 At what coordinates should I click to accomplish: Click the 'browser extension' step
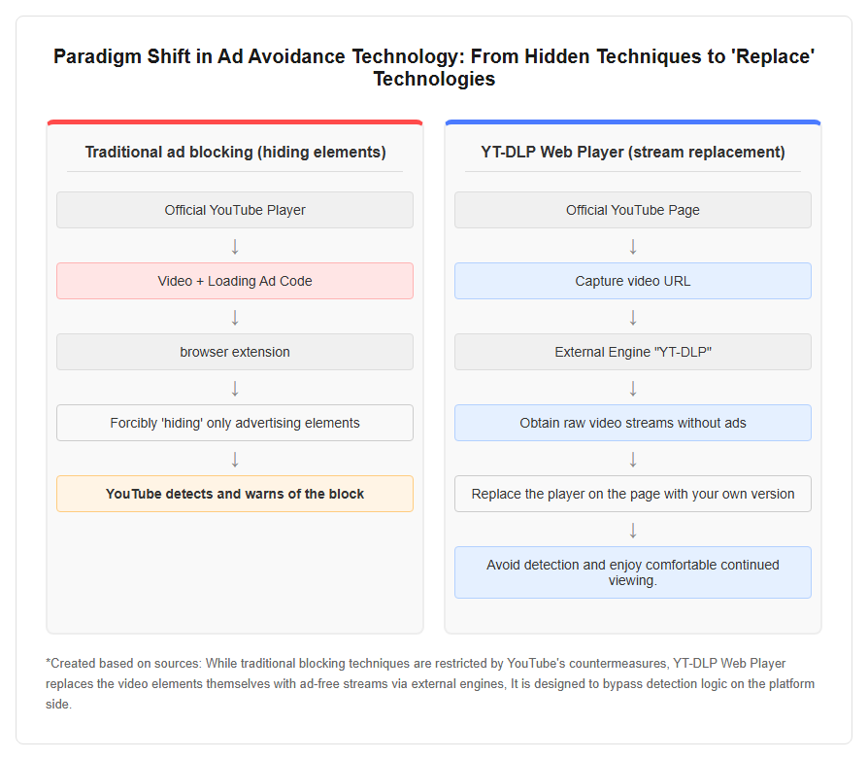(x=235, y=352)
